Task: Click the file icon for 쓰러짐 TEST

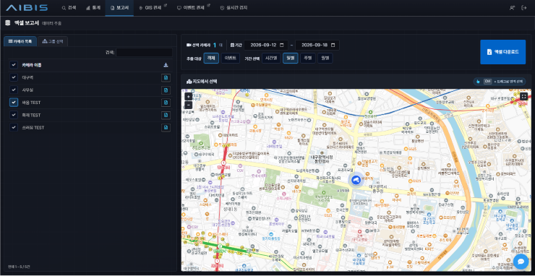Action: click(x=166, y=127)
